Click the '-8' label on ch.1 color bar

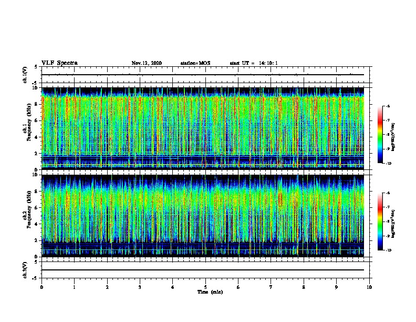(x=388, y=135)
